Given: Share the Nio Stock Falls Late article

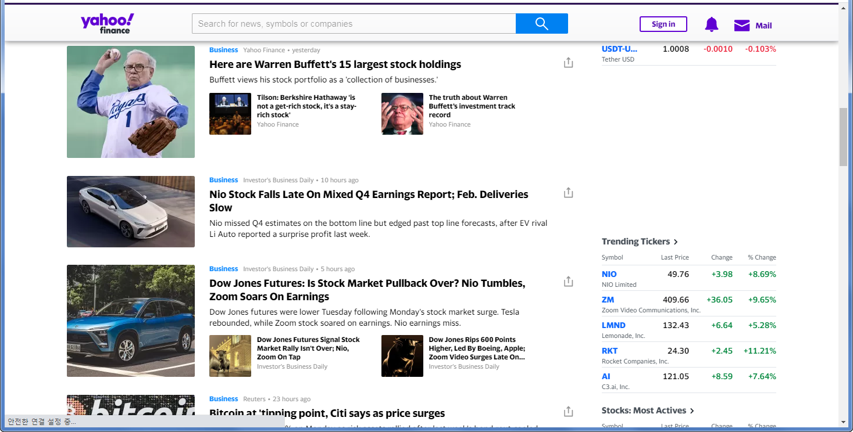Looking at the screenshot, I should 569,193.
